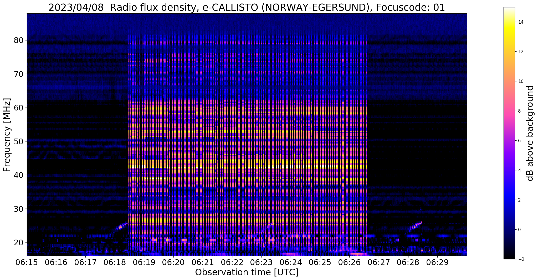Image resolution: width=538 pixels, height=280 pixels.
Task: Click the bright yellow band near 42 MHz
Action: tap(247, 167)
